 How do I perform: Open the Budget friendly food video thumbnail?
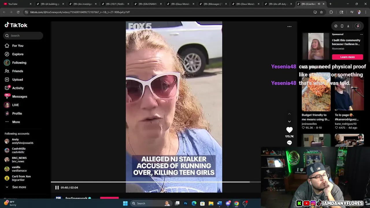click(316, 91)
